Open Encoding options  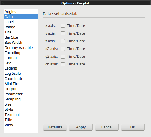pyautogui.click(x=21, y=53)
